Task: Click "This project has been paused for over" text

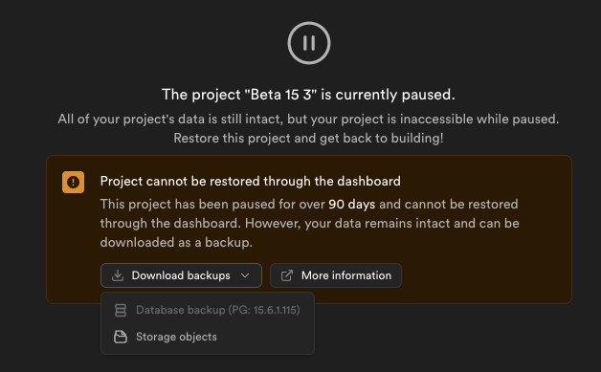Action: 212,205
